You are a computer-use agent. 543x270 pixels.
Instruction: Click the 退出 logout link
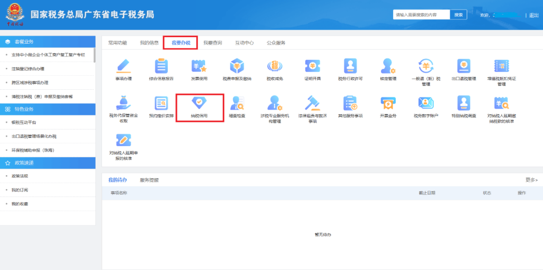[534, 15]
